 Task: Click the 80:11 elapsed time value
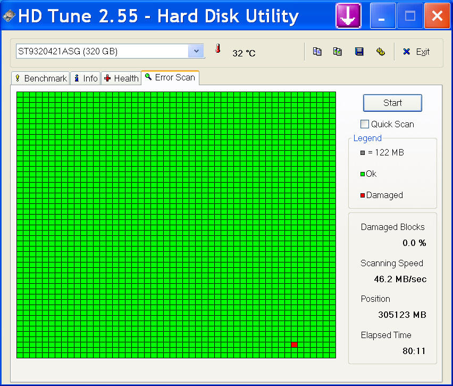[x=414, y=351]
